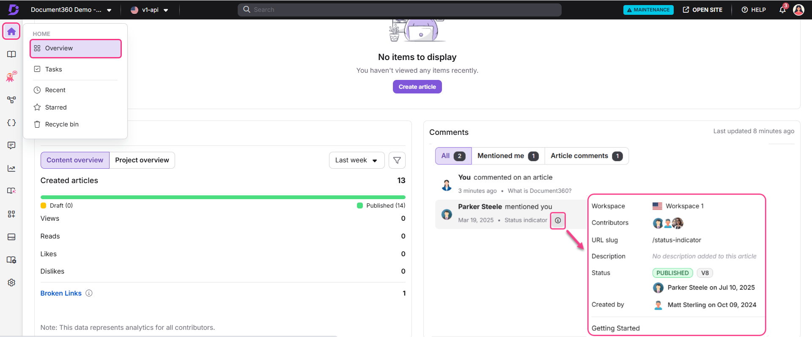Select the Article comments tab
The height and width of the screenshot is (337, 812).
click(587, 156)
